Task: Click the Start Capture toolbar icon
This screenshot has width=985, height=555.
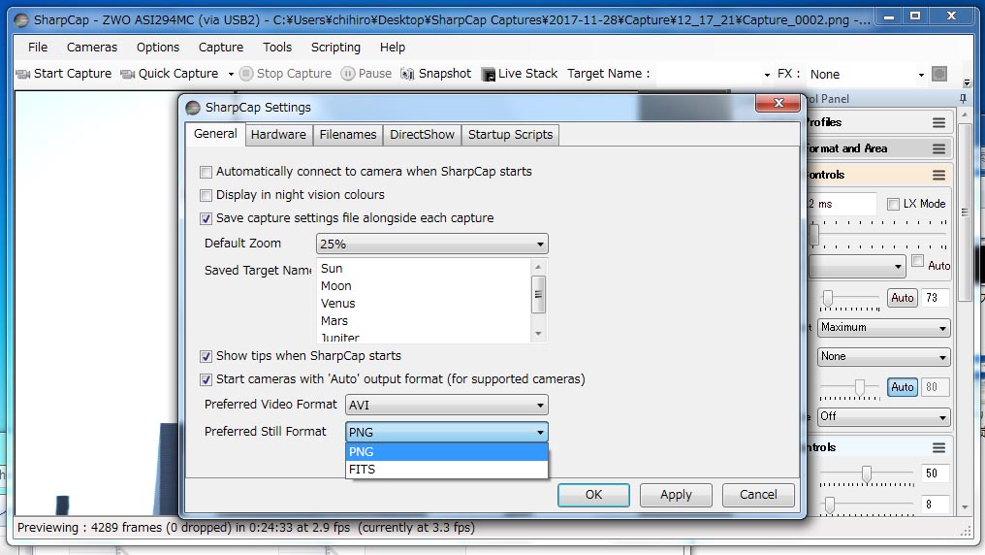Action: coord(23,74)
